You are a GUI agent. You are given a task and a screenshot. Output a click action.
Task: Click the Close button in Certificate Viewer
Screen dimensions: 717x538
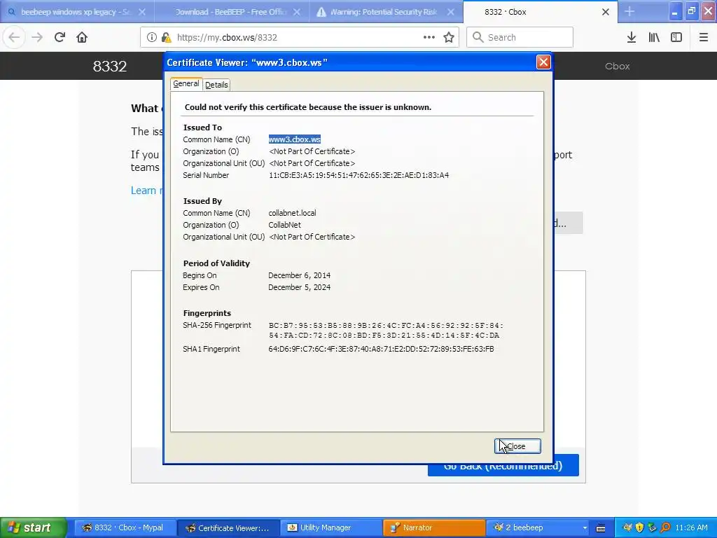[517, 446]
